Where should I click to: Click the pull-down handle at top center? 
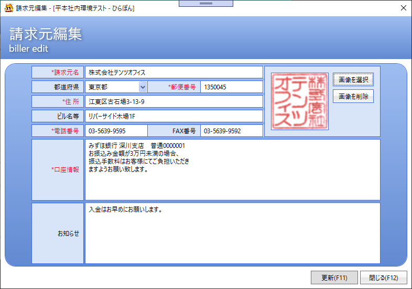tap(205, 3)
